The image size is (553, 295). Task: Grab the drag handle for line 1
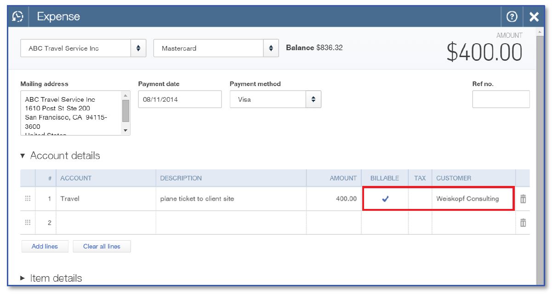(28, 199)
